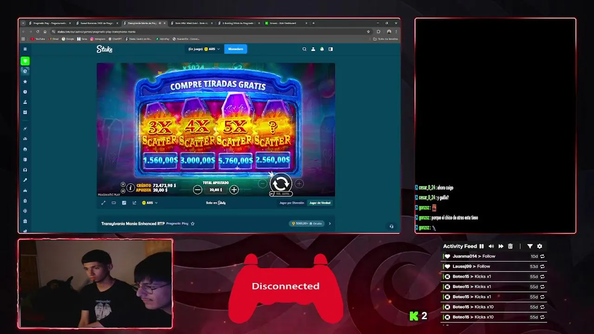Screen dimensions: 594x334
Task: Open the Monedero wallet
Action: (236, 49)
